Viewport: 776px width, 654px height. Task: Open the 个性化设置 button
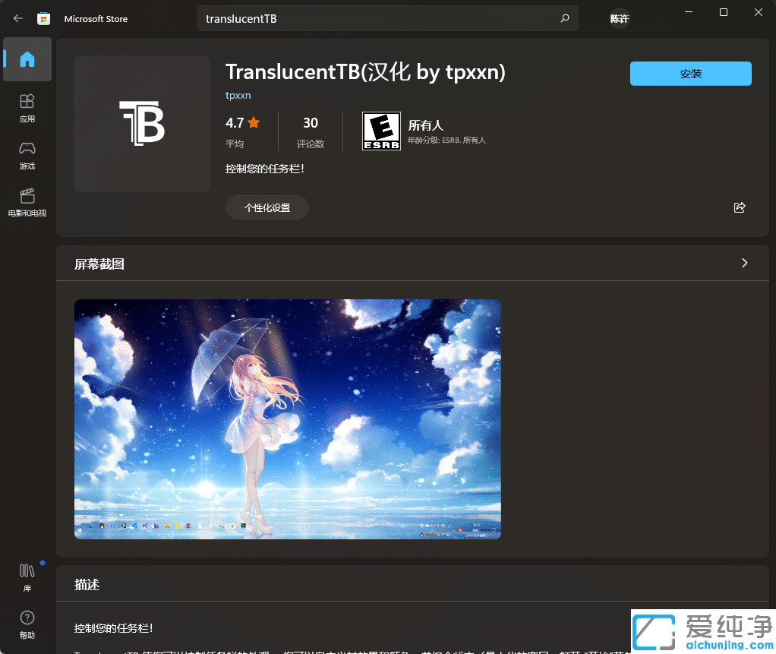(x=267, y=207)
